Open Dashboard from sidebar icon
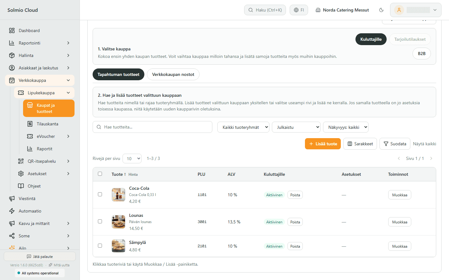 coord(12,30)
